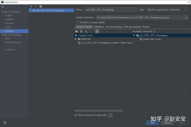Click the IntelliJ icon in title bar
This screenshot has width=191, height=127.
tap(2, 2)
